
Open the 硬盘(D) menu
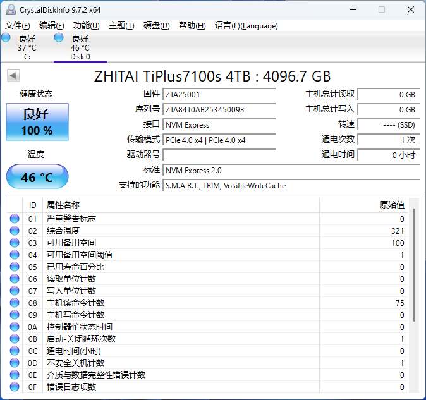tap(157, 26)
